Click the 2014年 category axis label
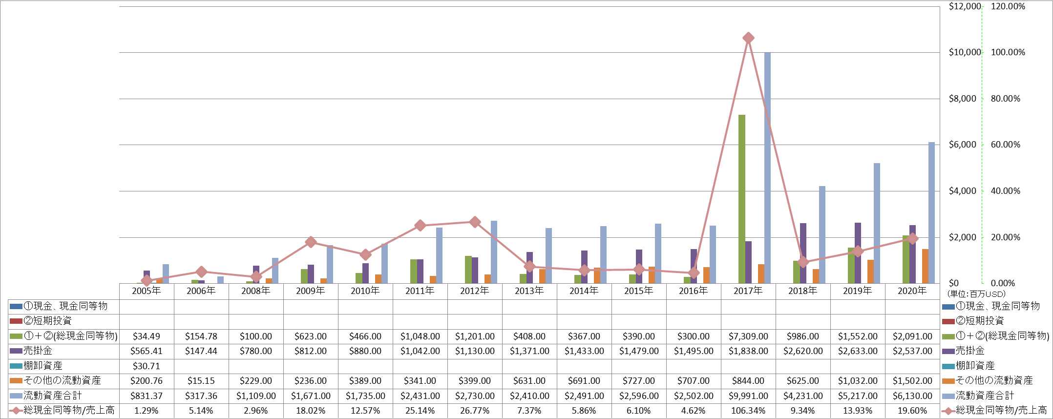The width and height of the screenshot is (1053, 419). click(x=584, y=291)
